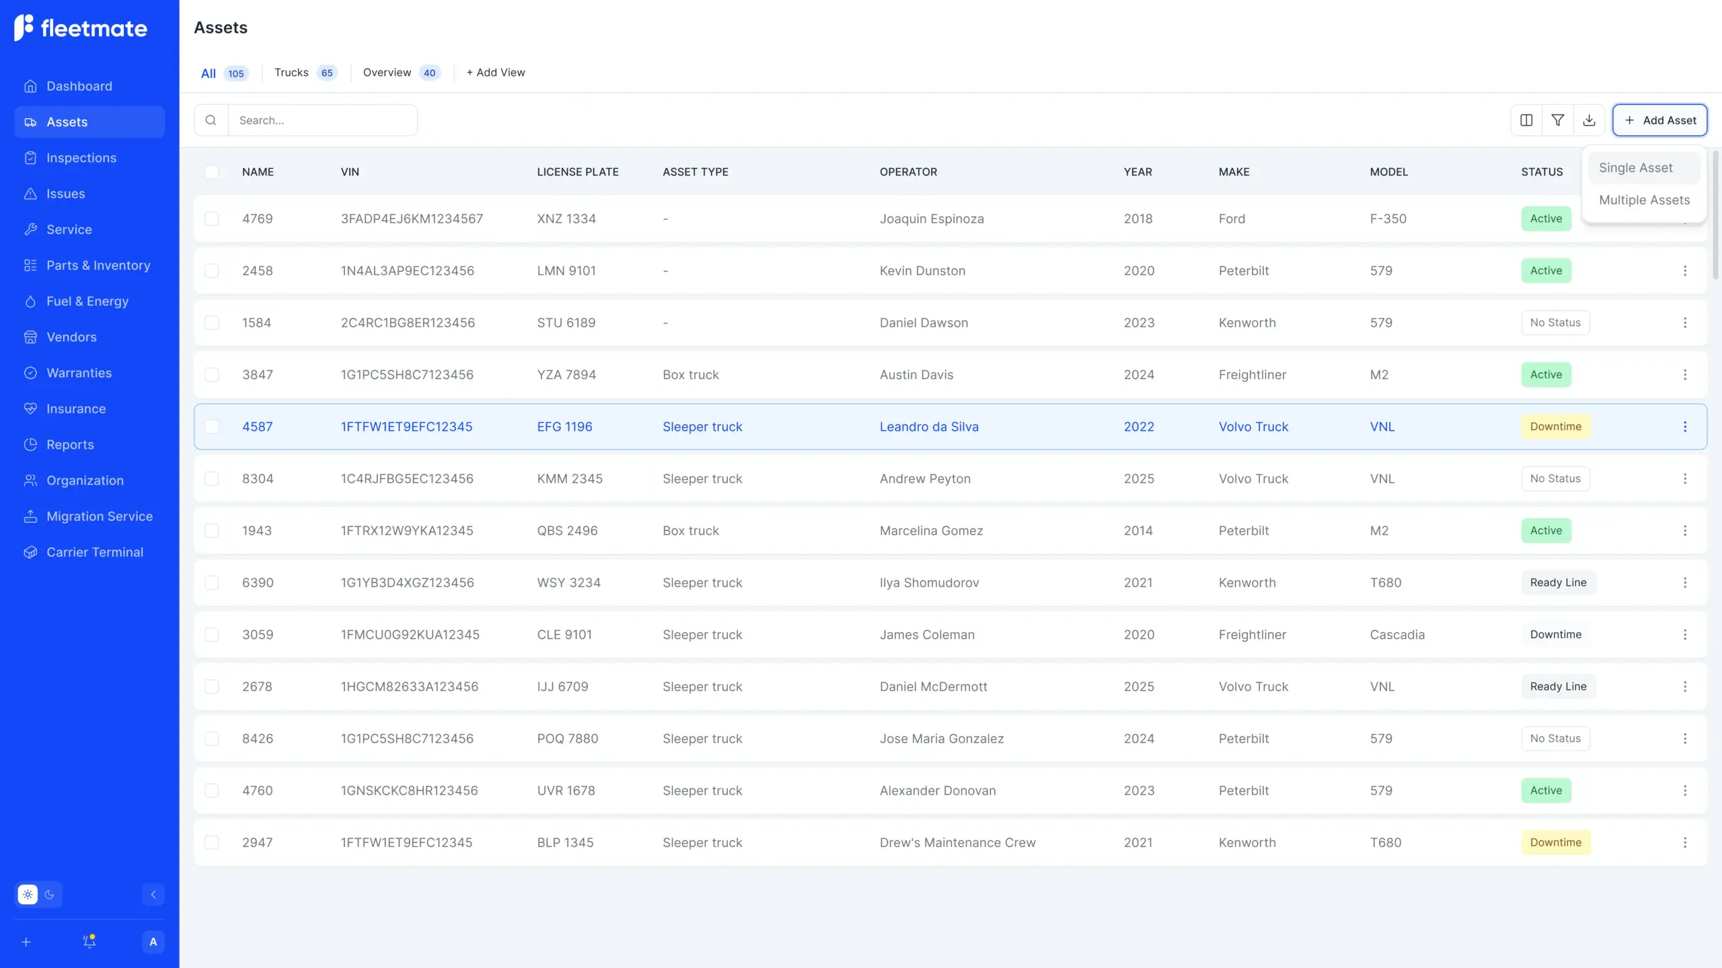Click the + Add View button
This screenshot has width=1722, height=968.
point(496,73)
